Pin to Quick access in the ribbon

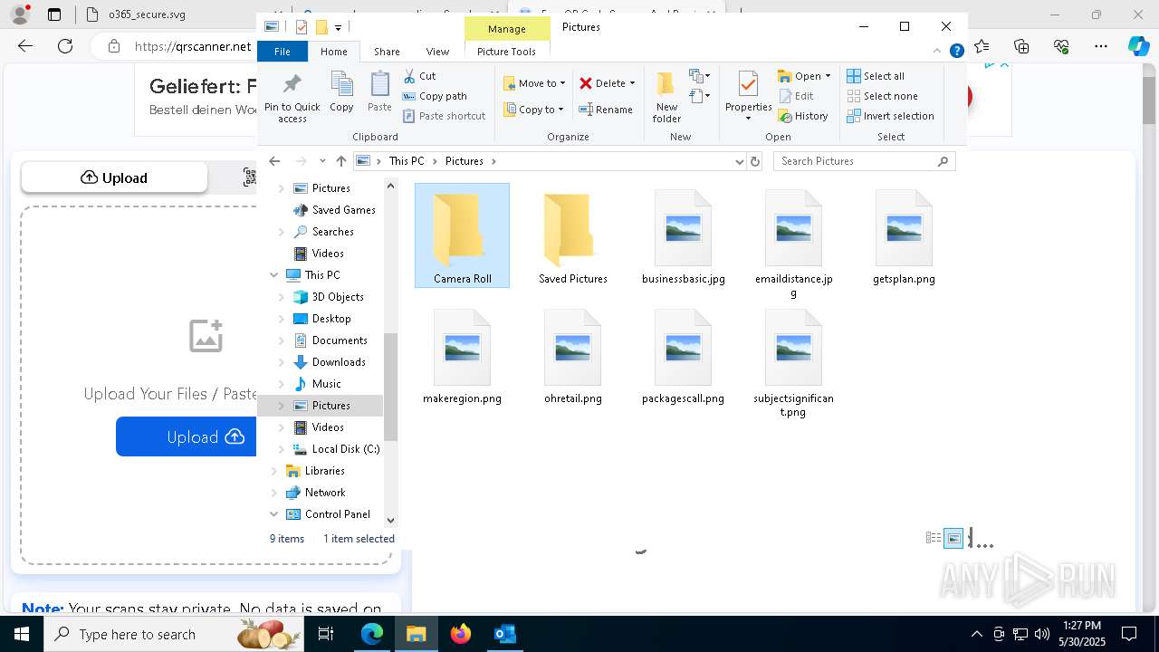tap(292, 98)
